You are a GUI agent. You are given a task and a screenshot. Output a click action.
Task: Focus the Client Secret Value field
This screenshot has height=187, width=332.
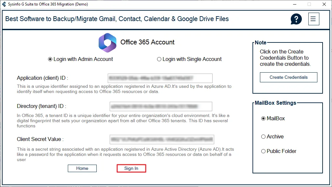tap(162, 139)
